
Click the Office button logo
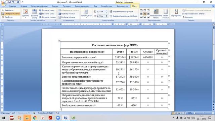click(x=3, y=3)
